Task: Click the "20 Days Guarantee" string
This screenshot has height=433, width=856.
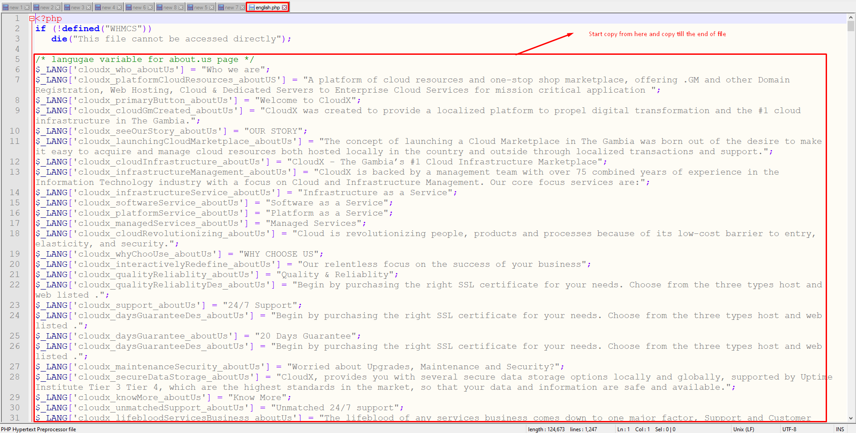Action: click(x=306, y=336)
